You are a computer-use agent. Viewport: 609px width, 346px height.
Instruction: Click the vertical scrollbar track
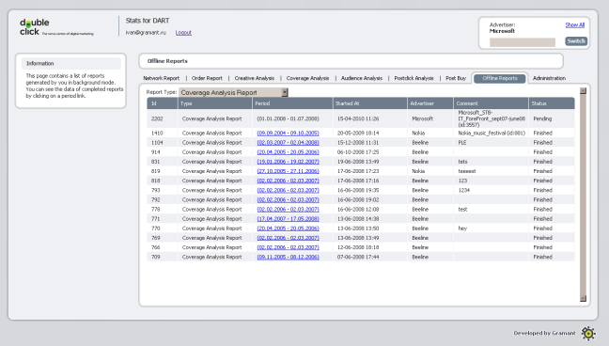pyautogui.click(x=583, y=195)
